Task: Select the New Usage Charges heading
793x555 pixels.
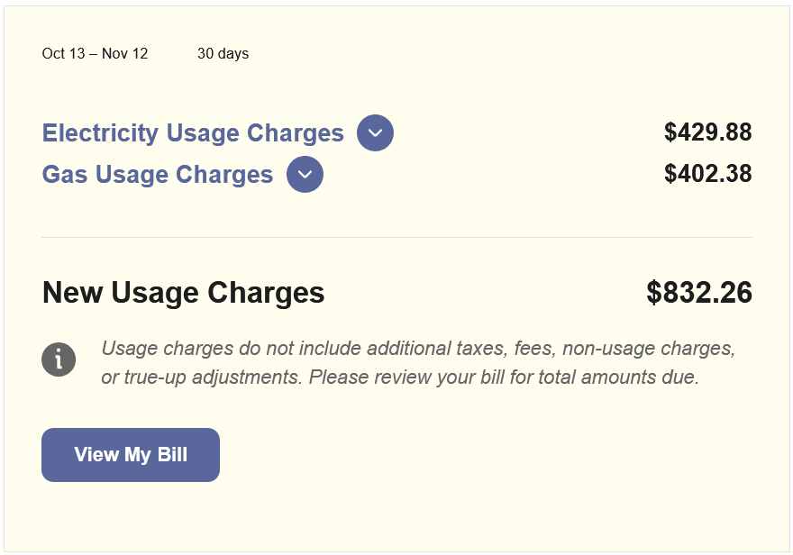Action: (x=183, y=292)
